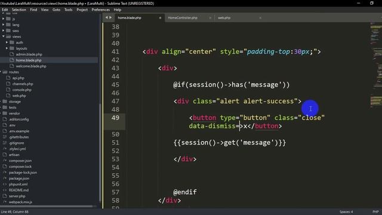
Task: Open the Find menu
Action: click(33, 10)
